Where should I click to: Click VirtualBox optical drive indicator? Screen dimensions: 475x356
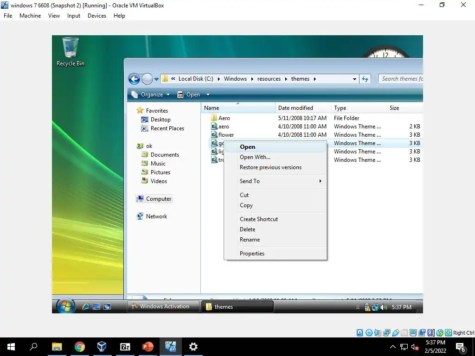click(369, 333)
